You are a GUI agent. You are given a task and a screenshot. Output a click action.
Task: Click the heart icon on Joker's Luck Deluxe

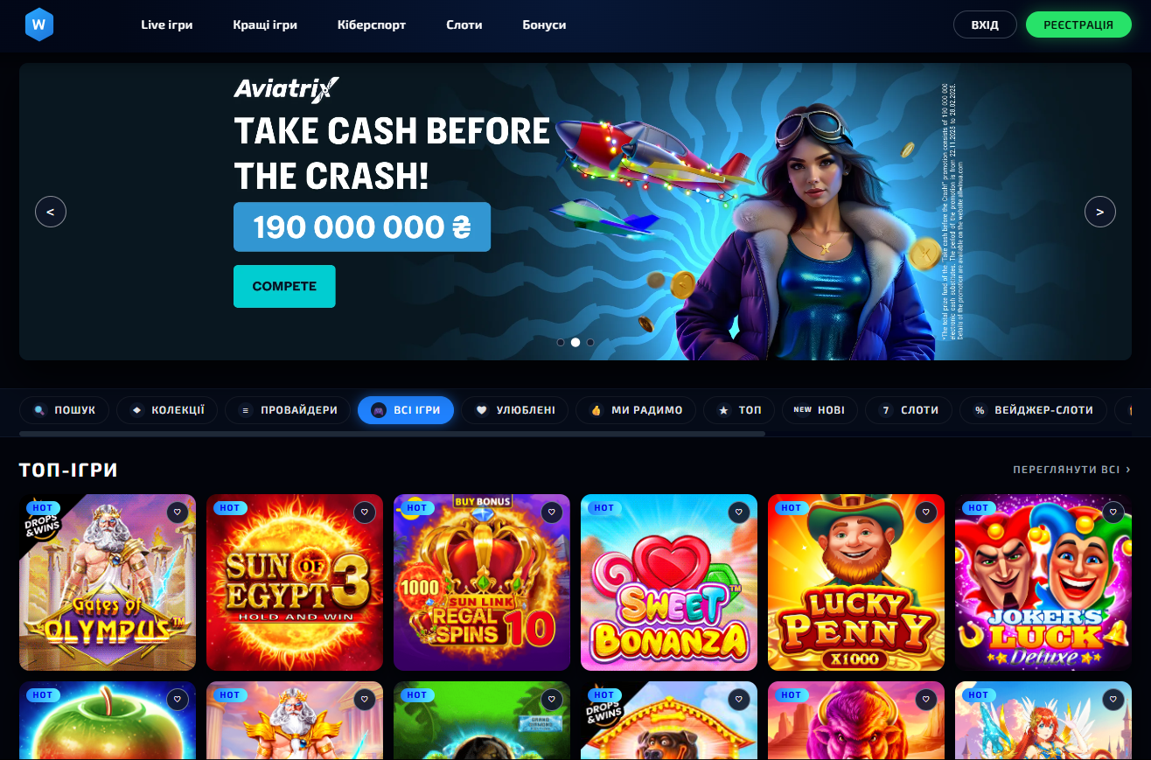[1113, 512]
